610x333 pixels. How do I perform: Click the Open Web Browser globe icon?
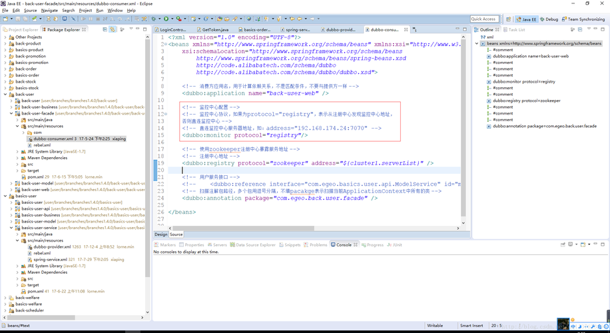[x=248, y=18]
